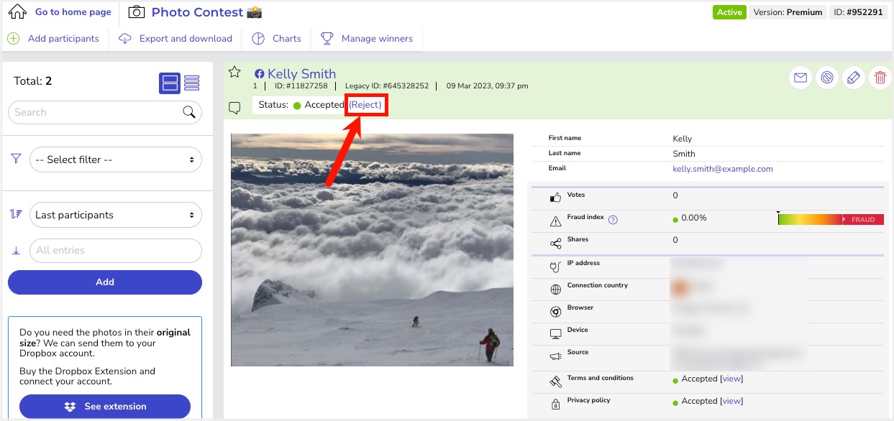Screen dimensions: 894x421
Task: Click the First name value Kelly
Action: pos(683,139)
